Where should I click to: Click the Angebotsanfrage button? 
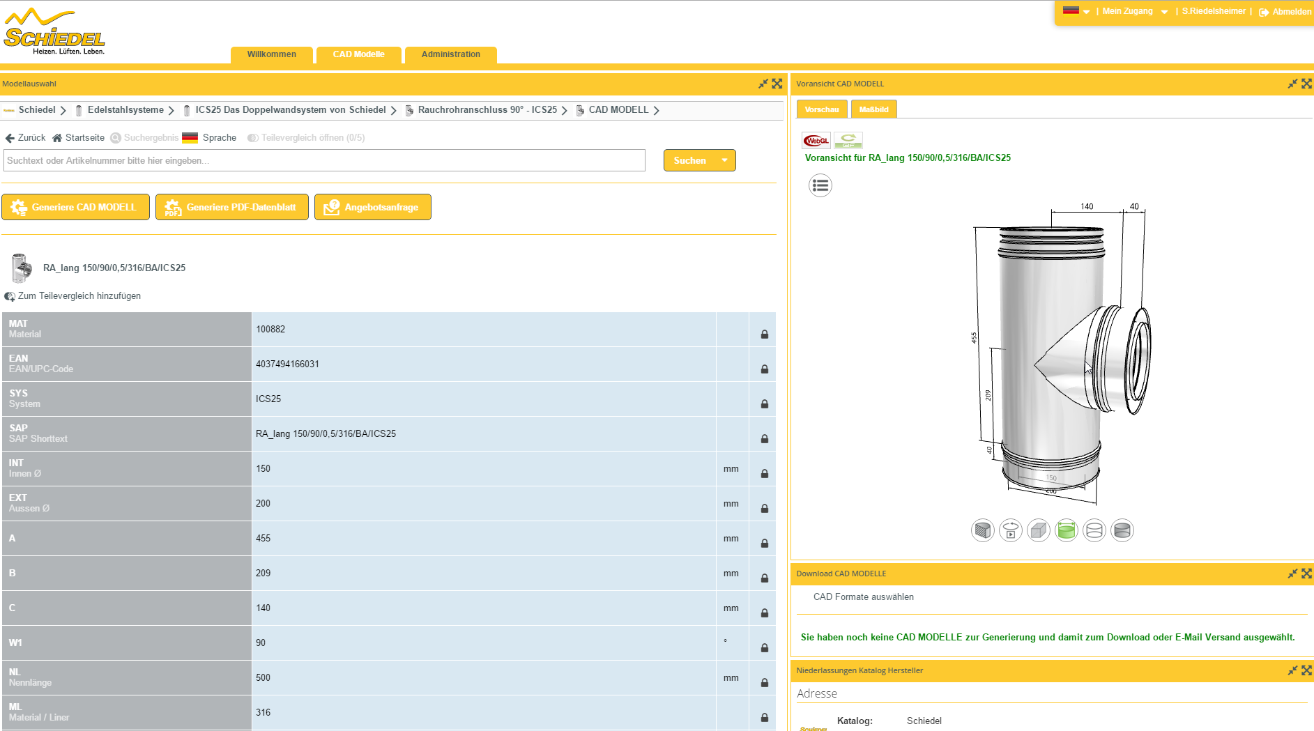(372, 207)
